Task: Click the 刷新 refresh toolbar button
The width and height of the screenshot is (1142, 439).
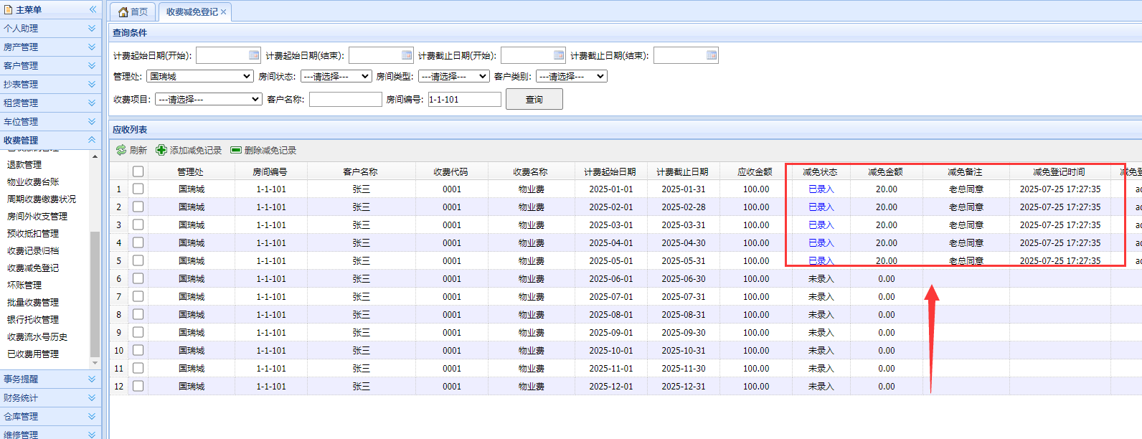Action: 131,150
